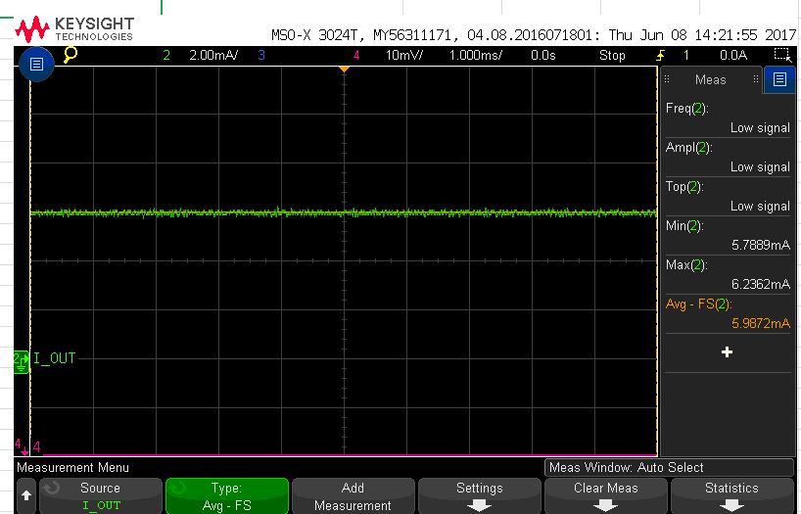Viewport: 801px width, 514px height.
Task: Click the 0.0s delay readout
Action: point(543,55)
